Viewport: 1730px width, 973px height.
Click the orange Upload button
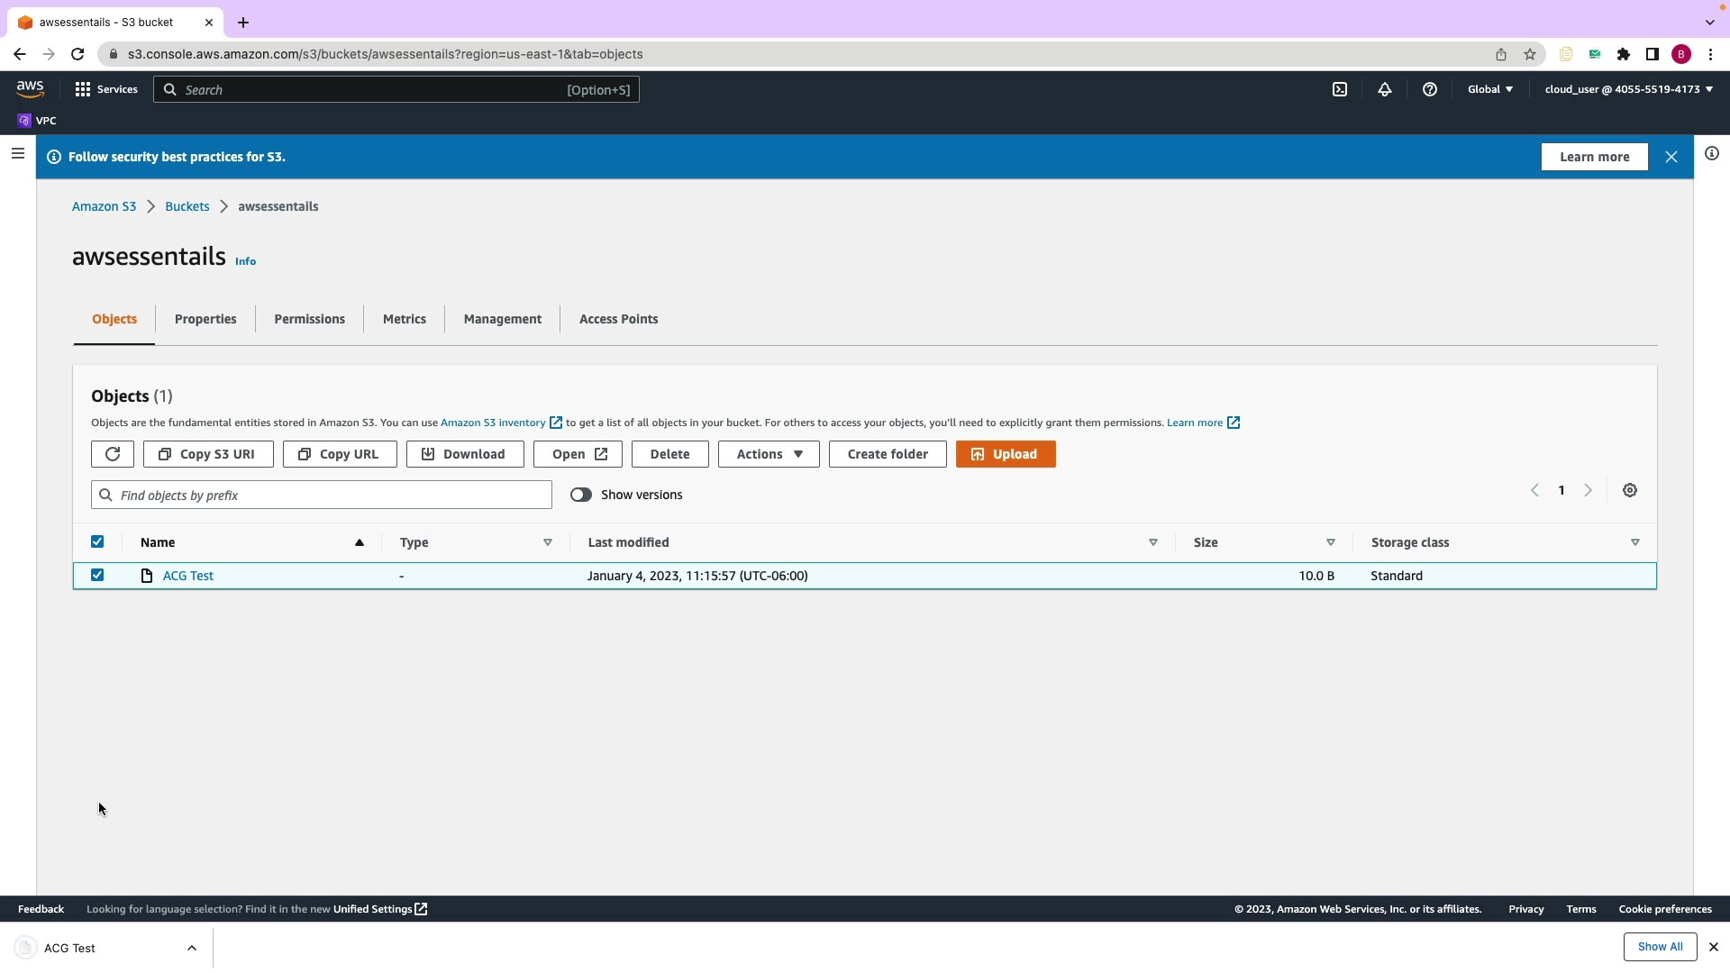[x=1006, y=454]
